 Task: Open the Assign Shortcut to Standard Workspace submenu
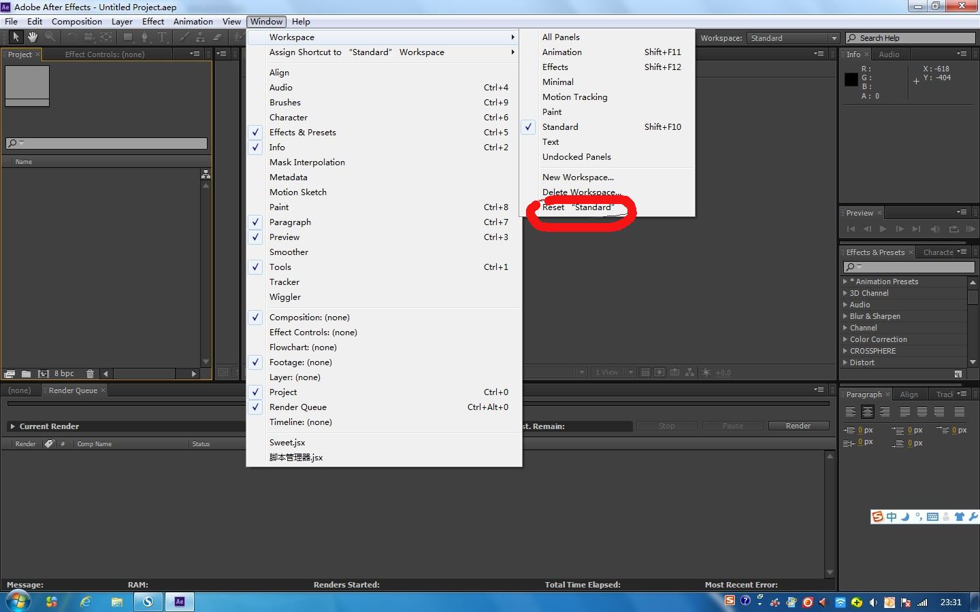[x=384, y=52]
